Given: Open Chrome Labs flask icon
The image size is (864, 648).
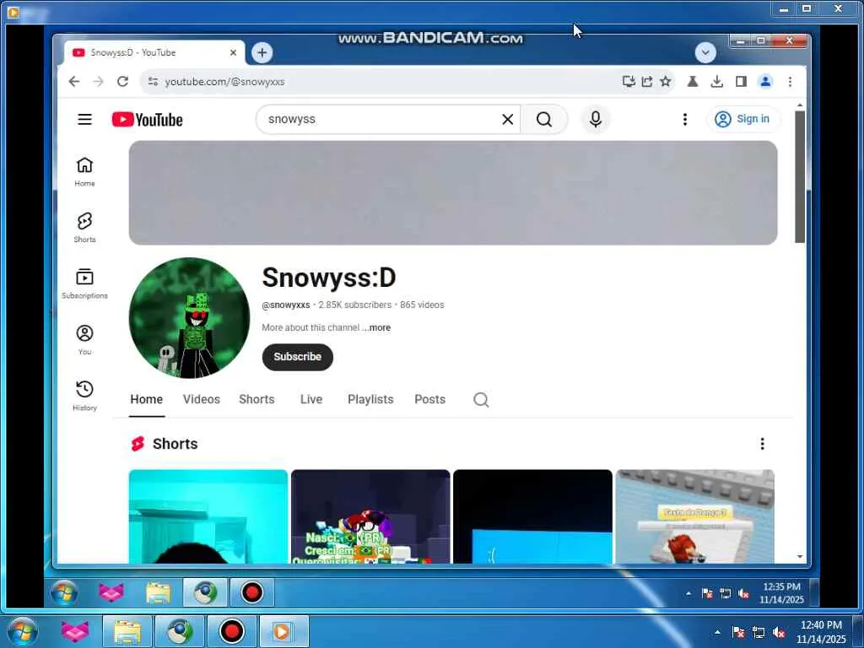Looking at the screenshot, I should [693, 82].
